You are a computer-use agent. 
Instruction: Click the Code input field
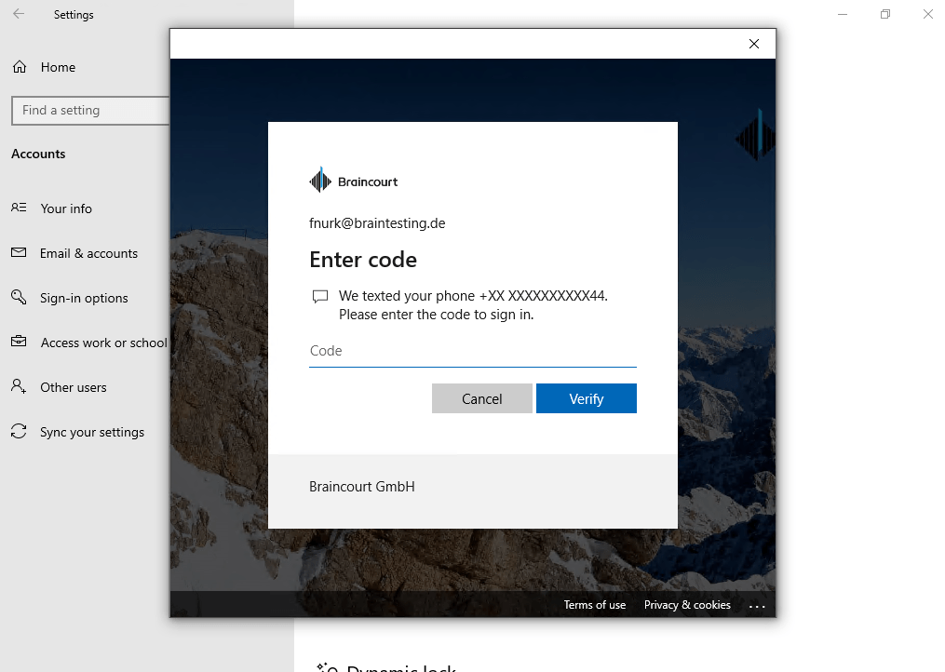click(x=473, y=352)
